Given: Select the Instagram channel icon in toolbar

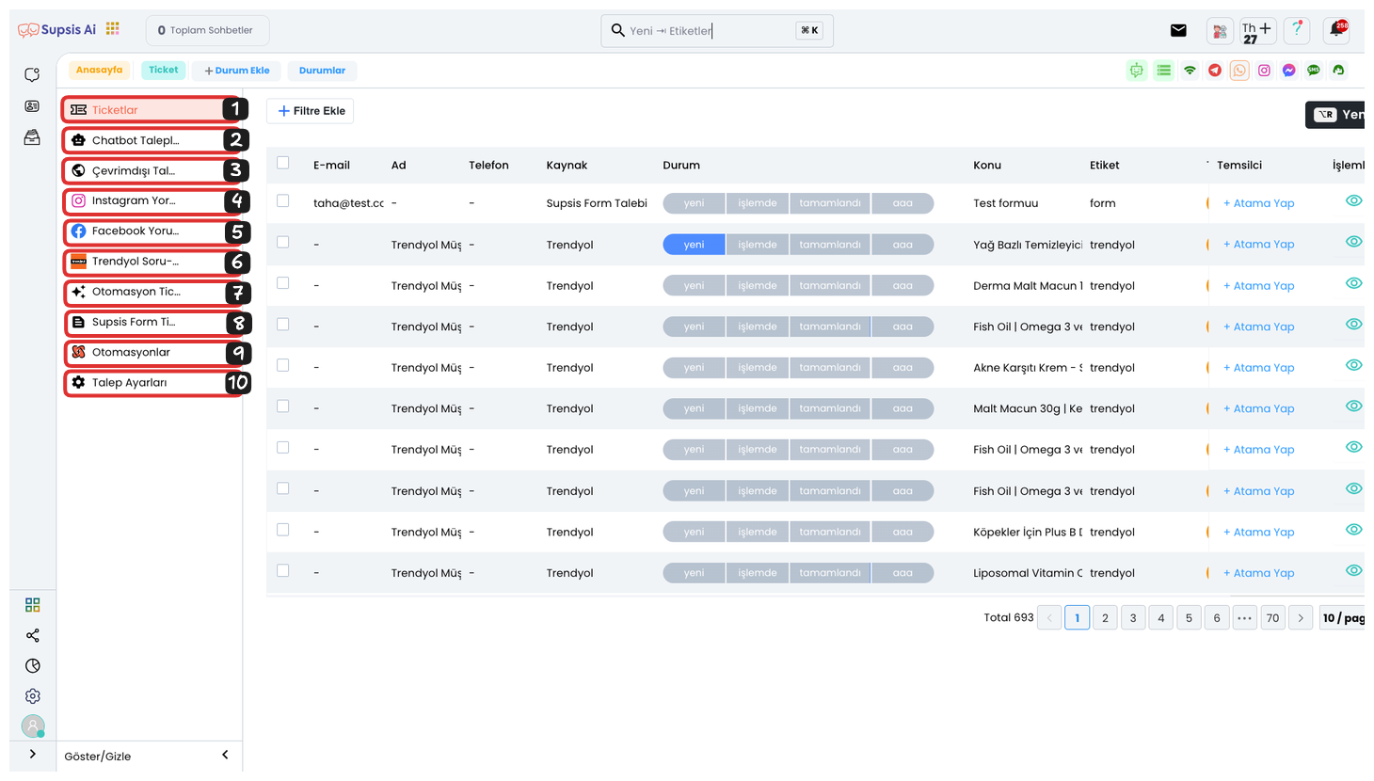Looking at the screenshot, I should (x=1264, y=71).
